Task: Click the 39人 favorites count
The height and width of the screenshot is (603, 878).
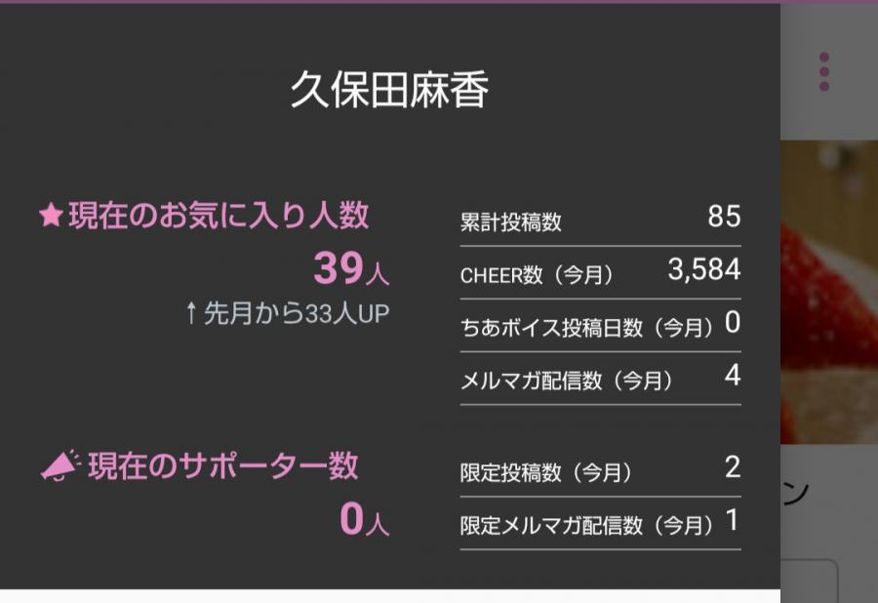Action: (350, 269)
